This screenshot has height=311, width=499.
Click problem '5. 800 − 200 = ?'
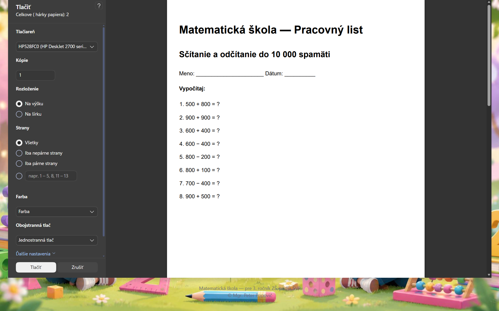coord(200,157)
